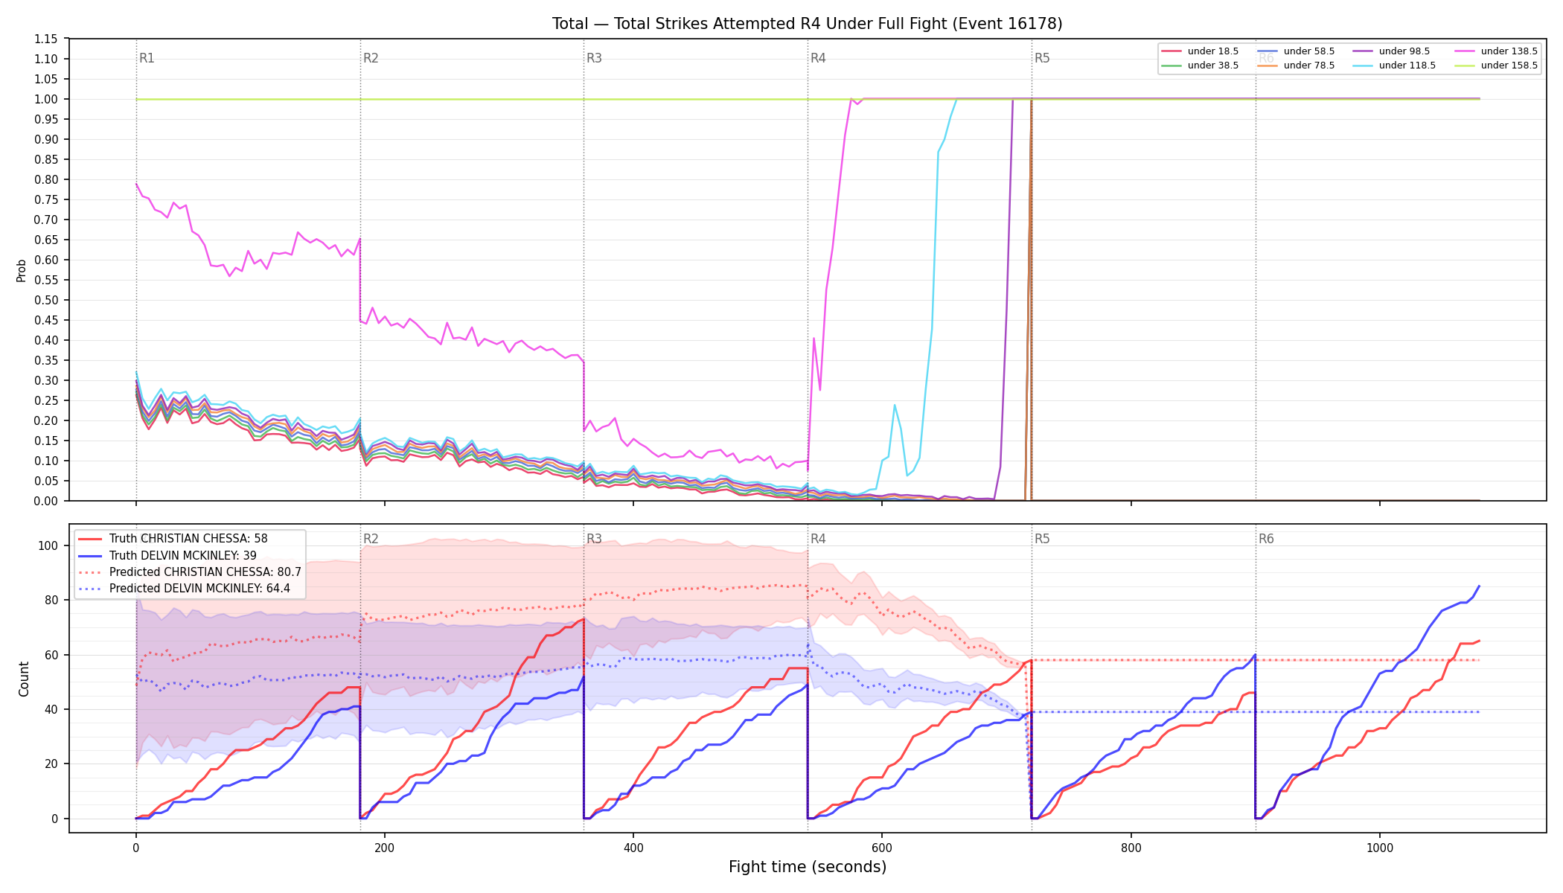Click the 60 tick on the Count axis
1563x893 pixels.
51,655
